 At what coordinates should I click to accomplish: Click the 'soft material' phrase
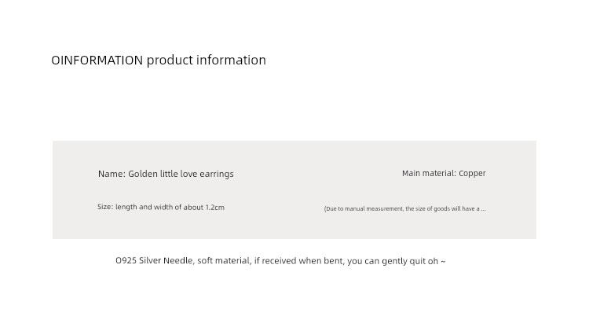coord(224,261)
